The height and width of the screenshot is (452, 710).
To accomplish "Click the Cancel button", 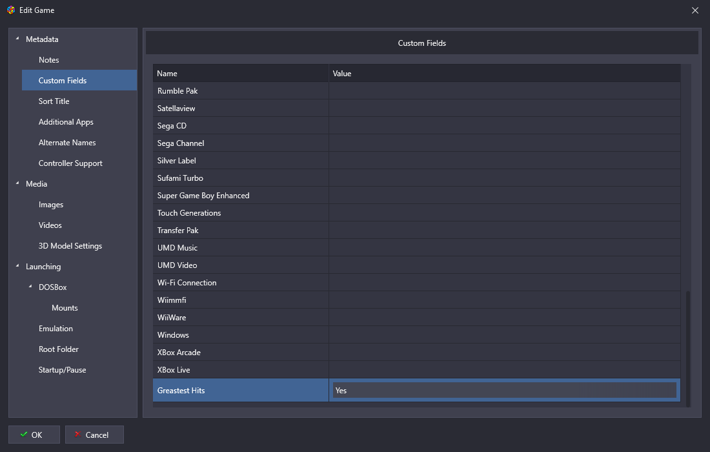I will click(94, 435).
